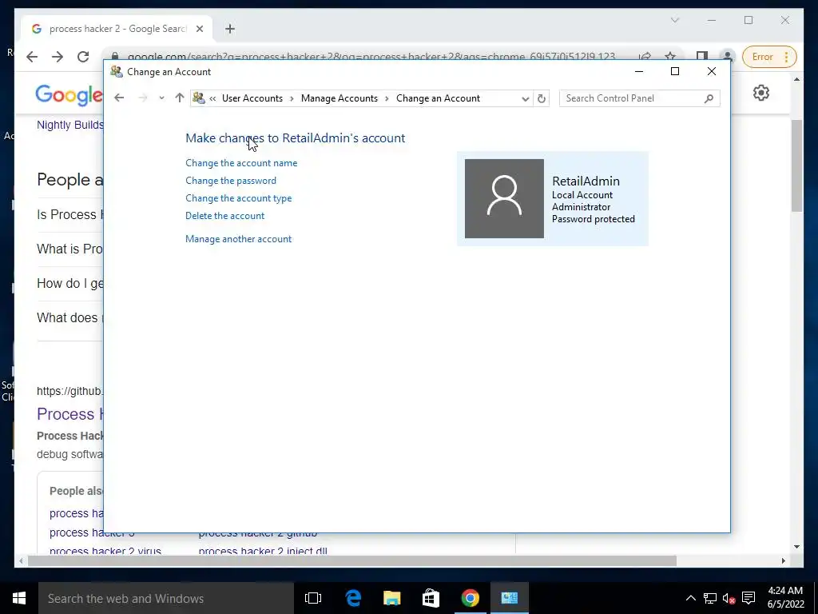Click Chrome Error update button
The width and height of the screenshot is (818, 614).
[x=769, y=57]
